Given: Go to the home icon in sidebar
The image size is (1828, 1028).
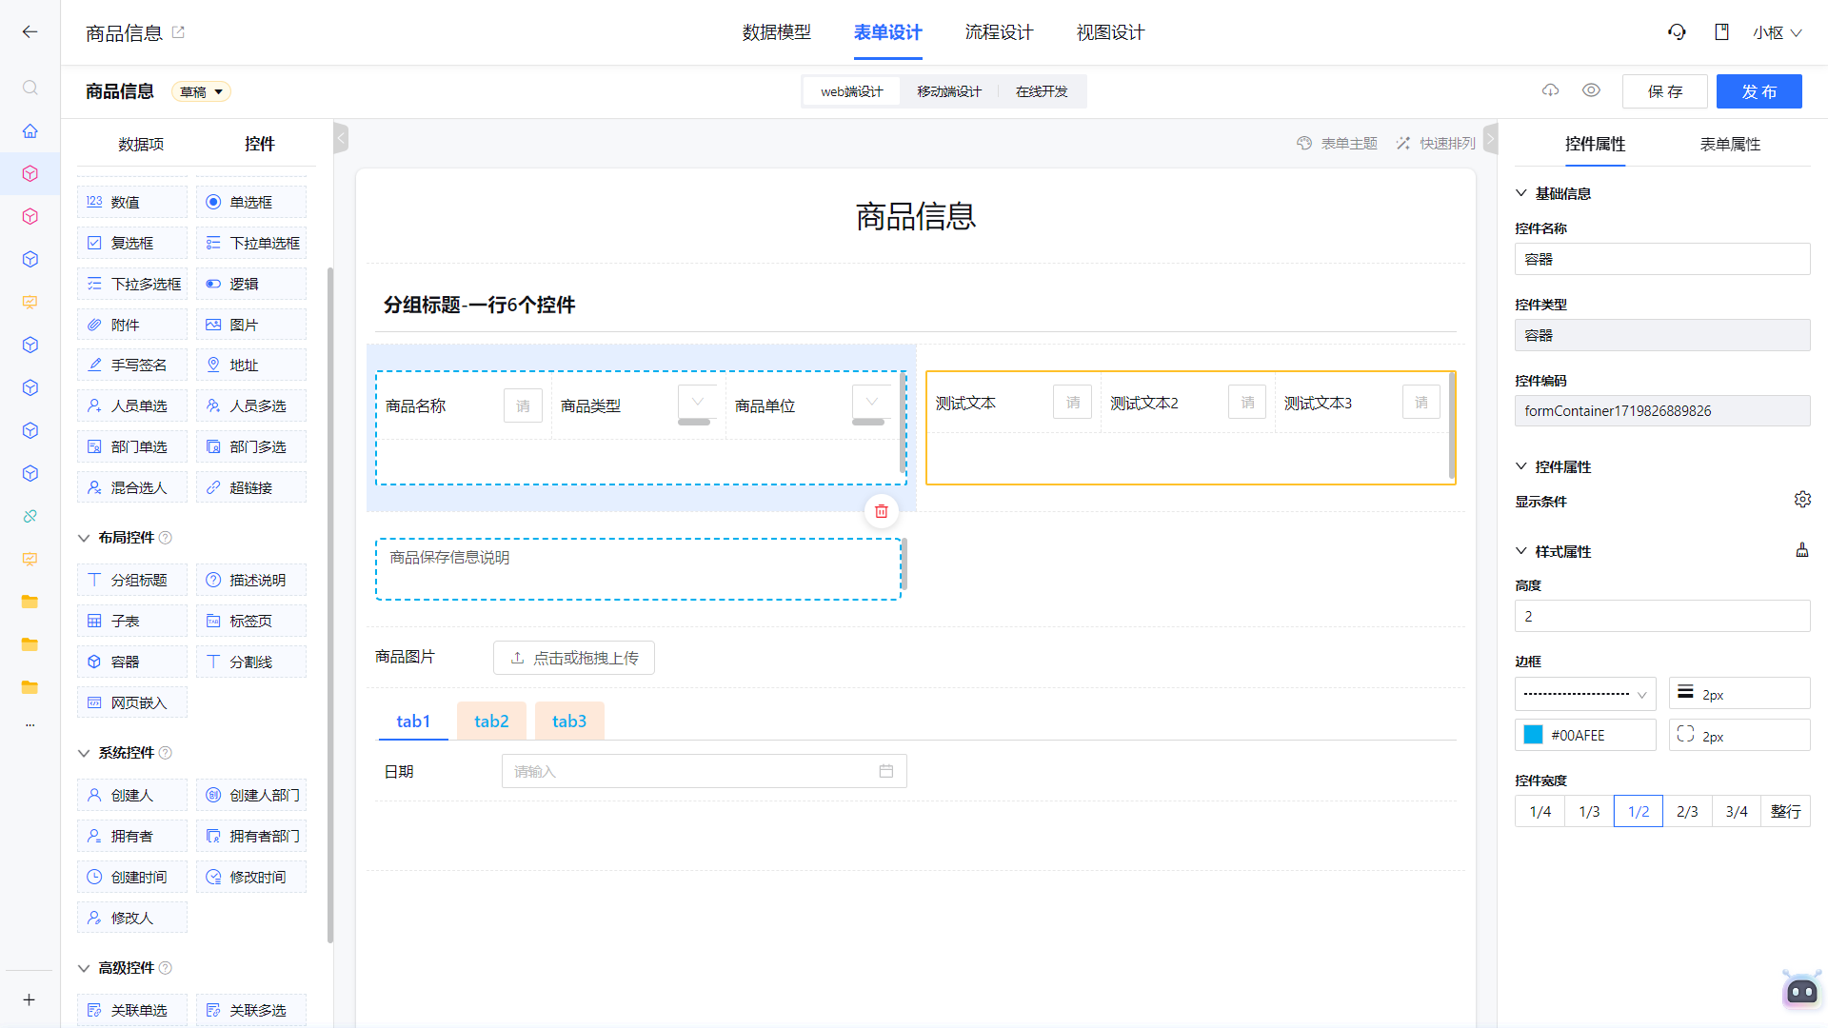Looking at the screenshot, I should [30, 130].
